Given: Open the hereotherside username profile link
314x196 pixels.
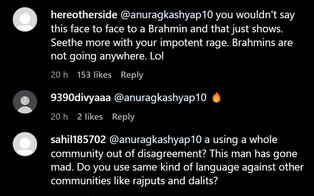Looking at the screenshot, I should 84,15.
